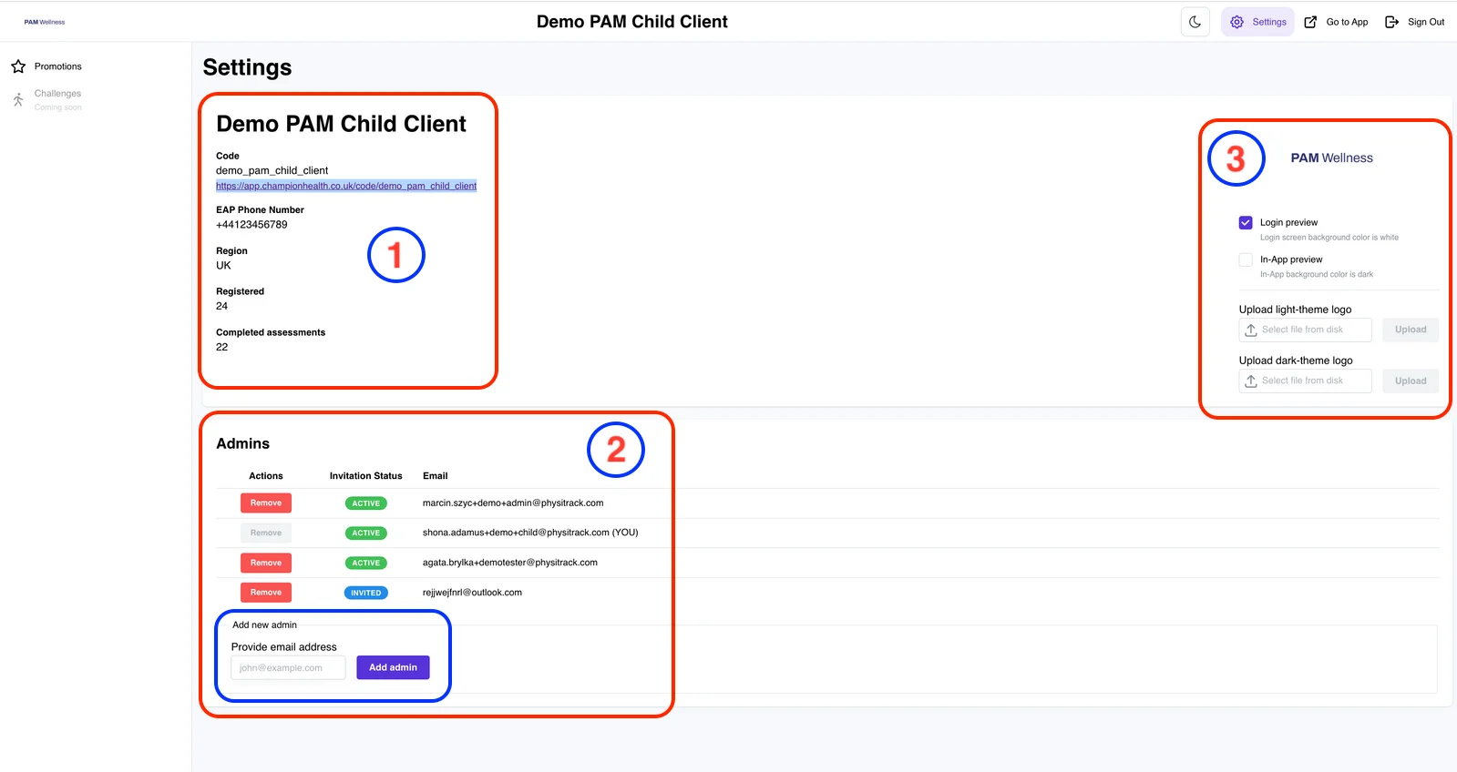Click Upload button for dark-theme logo
Screen dimensions: 1457x772
[1411, 381]
